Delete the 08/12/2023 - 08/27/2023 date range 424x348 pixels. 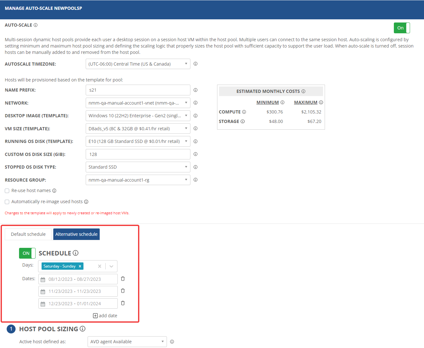pos(123,279)
